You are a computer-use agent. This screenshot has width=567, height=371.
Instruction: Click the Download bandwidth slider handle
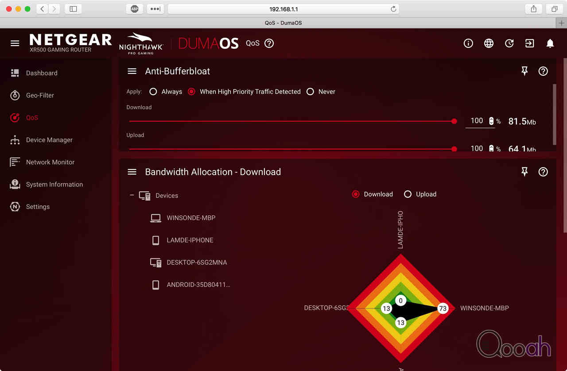click(454, 121)
